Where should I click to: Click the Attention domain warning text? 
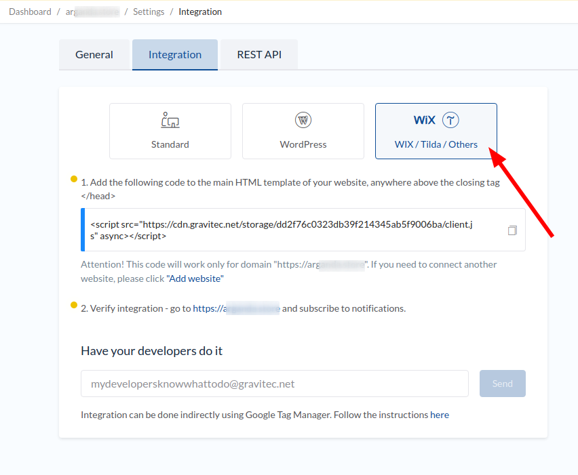click(288, 272)
